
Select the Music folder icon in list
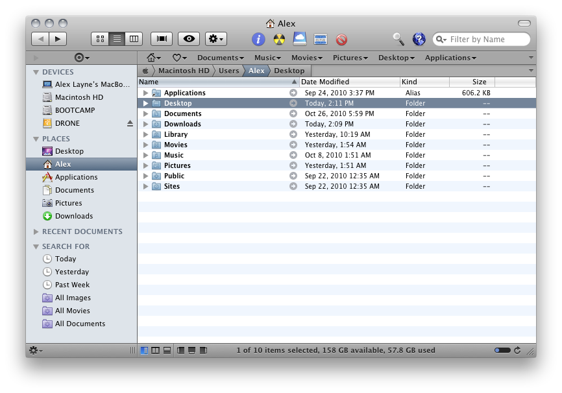click(x=156, y=155)
